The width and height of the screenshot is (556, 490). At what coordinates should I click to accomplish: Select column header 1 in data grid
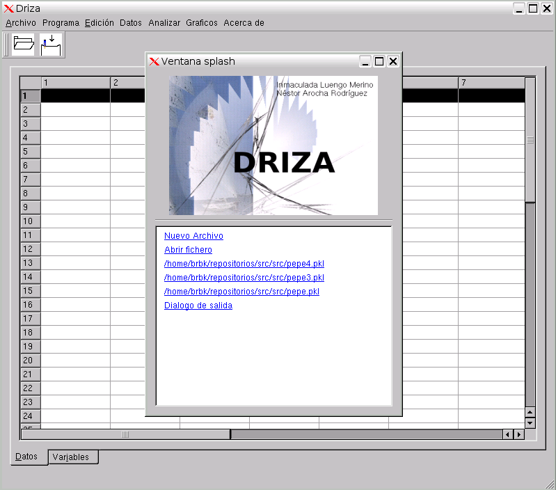(76, 83)
